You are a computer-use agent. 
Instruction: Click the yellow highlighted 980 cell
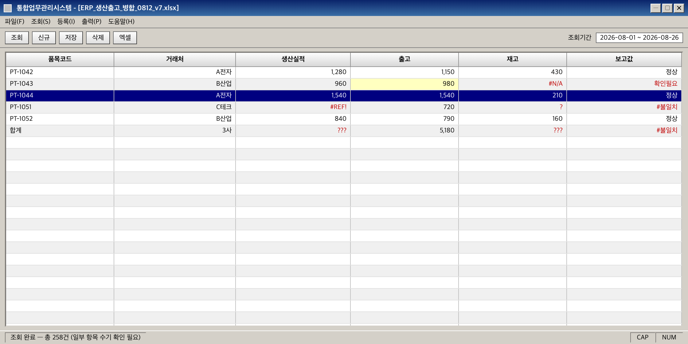tap(405, 84)
